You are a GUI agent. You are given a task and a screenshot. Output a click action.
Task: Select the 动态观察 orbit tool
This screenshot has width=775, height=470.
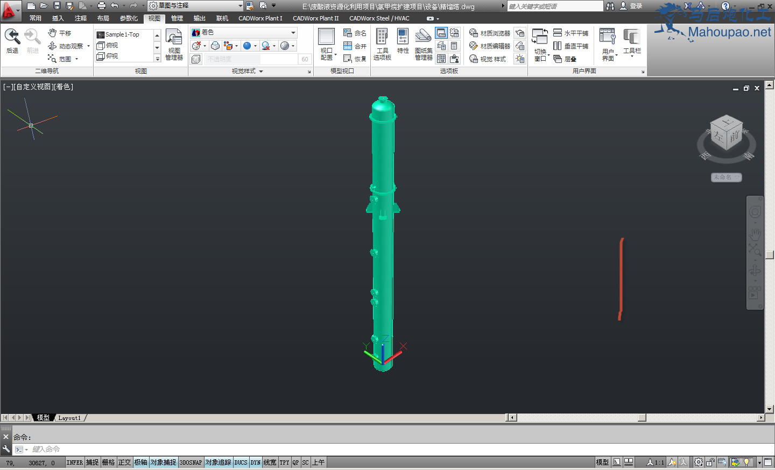(66, 46)
